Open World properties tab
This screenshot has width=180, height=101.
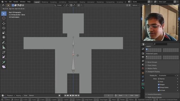(143, 68)
